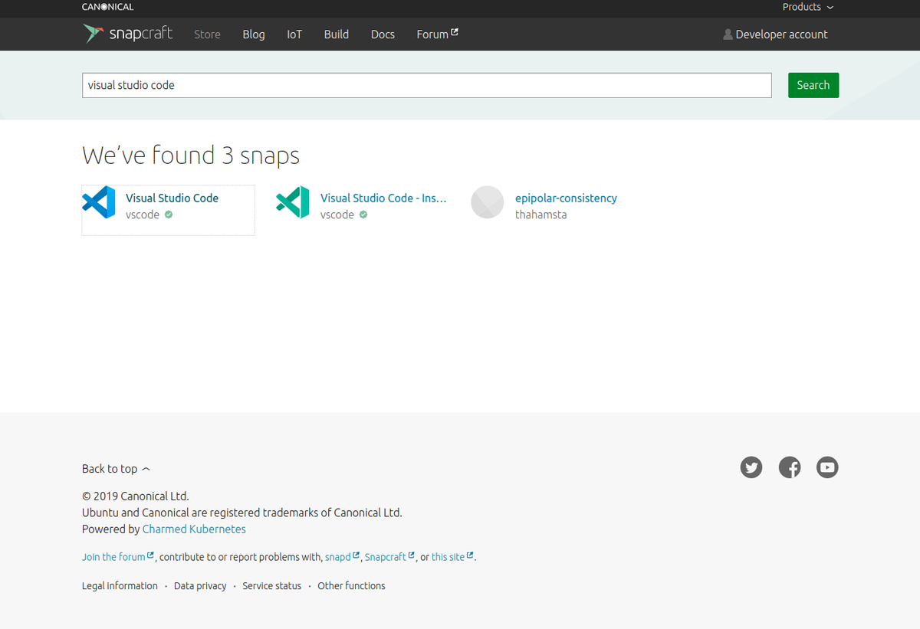Click the Developer account link
This screenshot has height=629, width=920.
pos(781,34)
